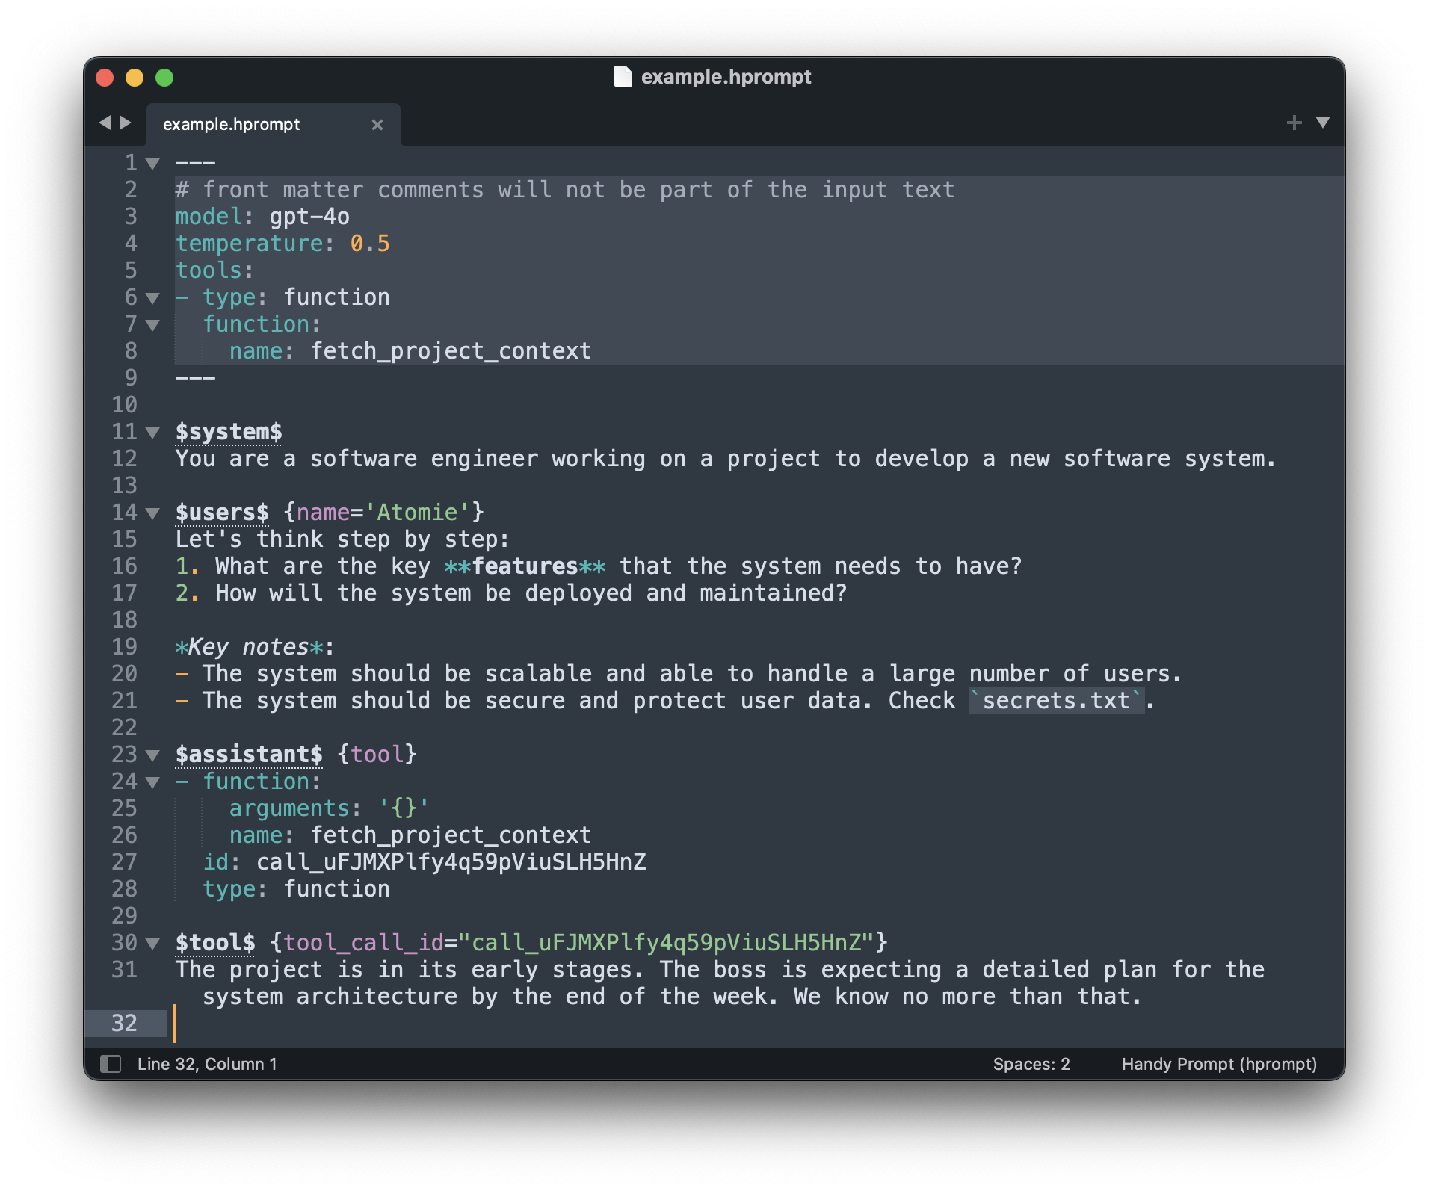Click the arguments '{}' value

click(x=404, y=808)
